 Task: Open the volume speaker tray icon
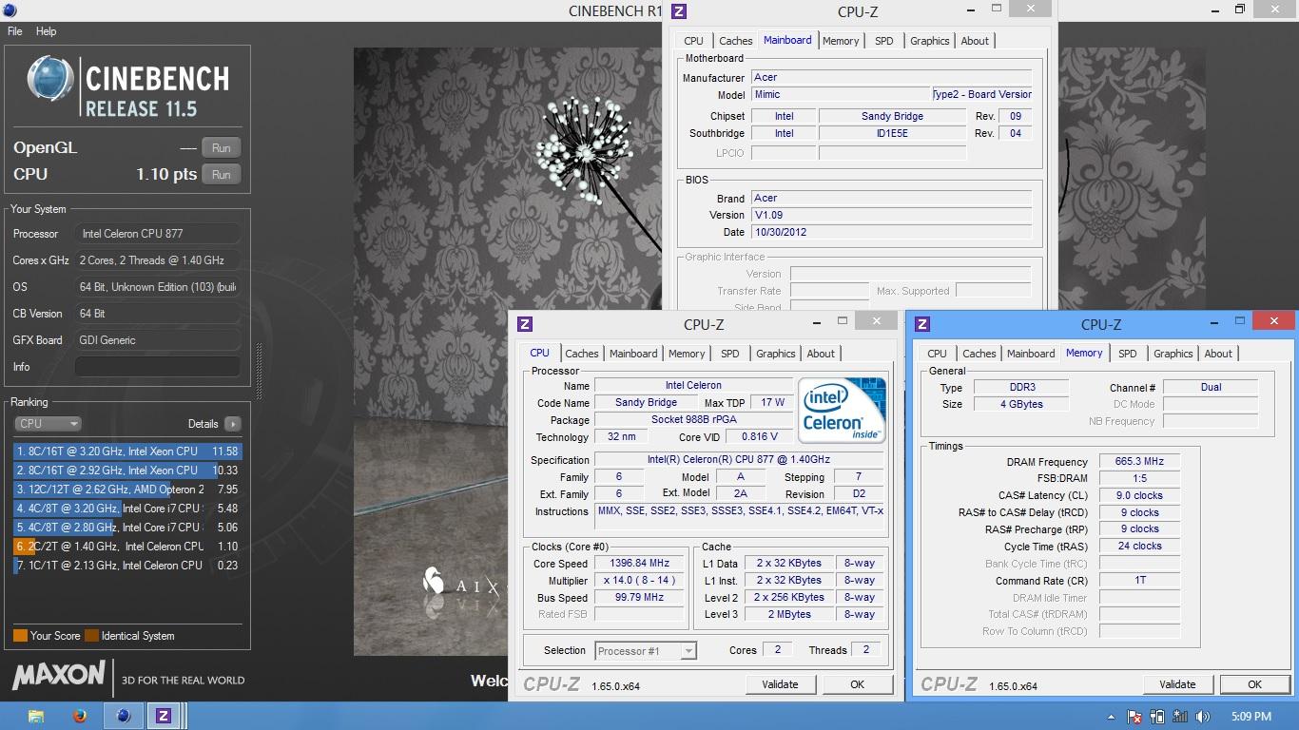1202,717
